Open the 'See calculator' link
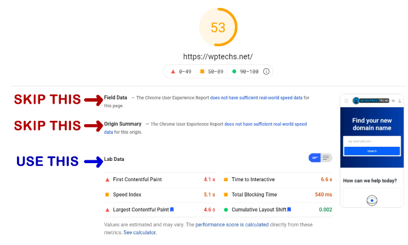The image size is (408, 245). pyautogui.click(x=140, y=233)
